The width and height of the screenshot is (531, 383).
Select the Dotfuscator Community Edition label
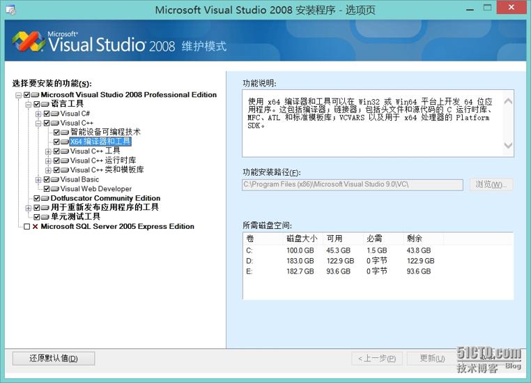point(105,198)
